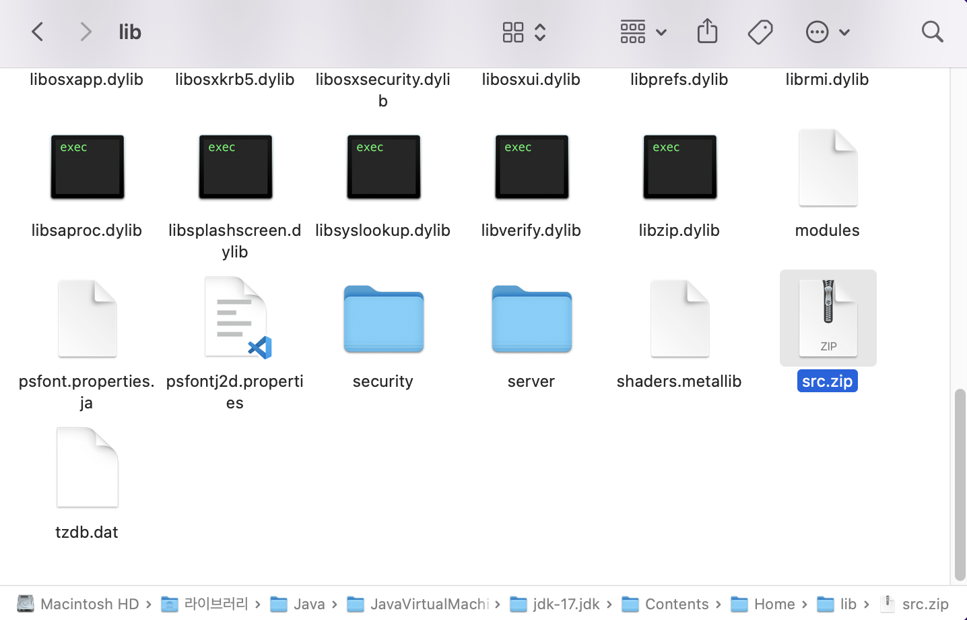Click Home in the path bar
Image resolution: width=967 pixels, height=620 pixels.
coord(763,604)
